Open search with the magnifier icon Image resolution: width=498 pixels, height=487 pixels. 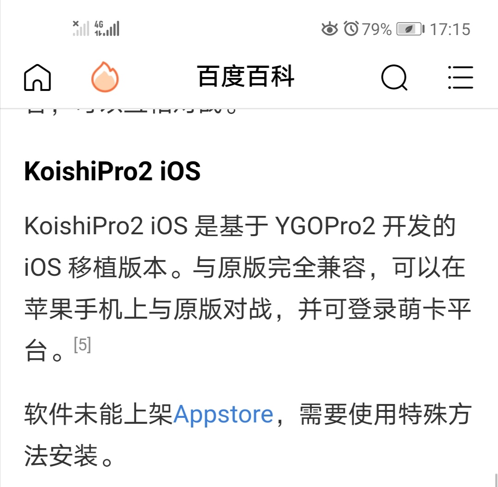tap(394, 77)
